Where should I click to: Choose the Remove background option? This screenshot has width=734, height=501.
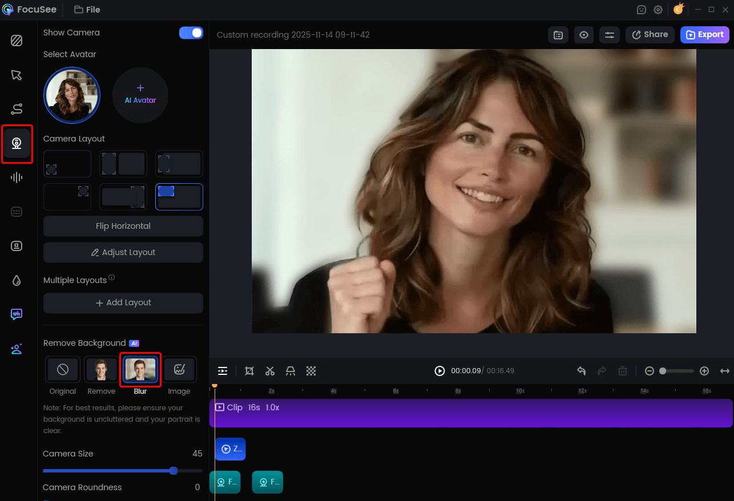(x=101, y=370)
